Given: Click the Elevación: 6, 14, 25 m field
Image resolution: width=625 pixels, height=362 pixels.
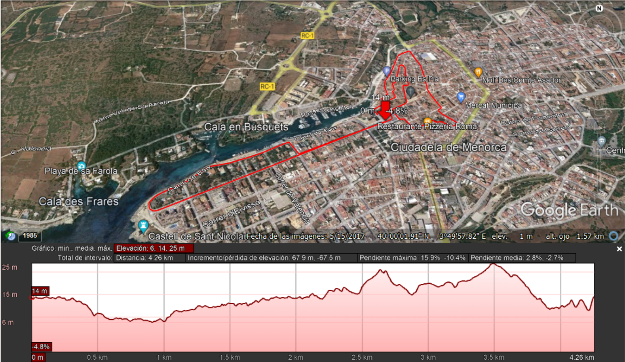Looking at the screenshot, I should (x=154, y=248).
